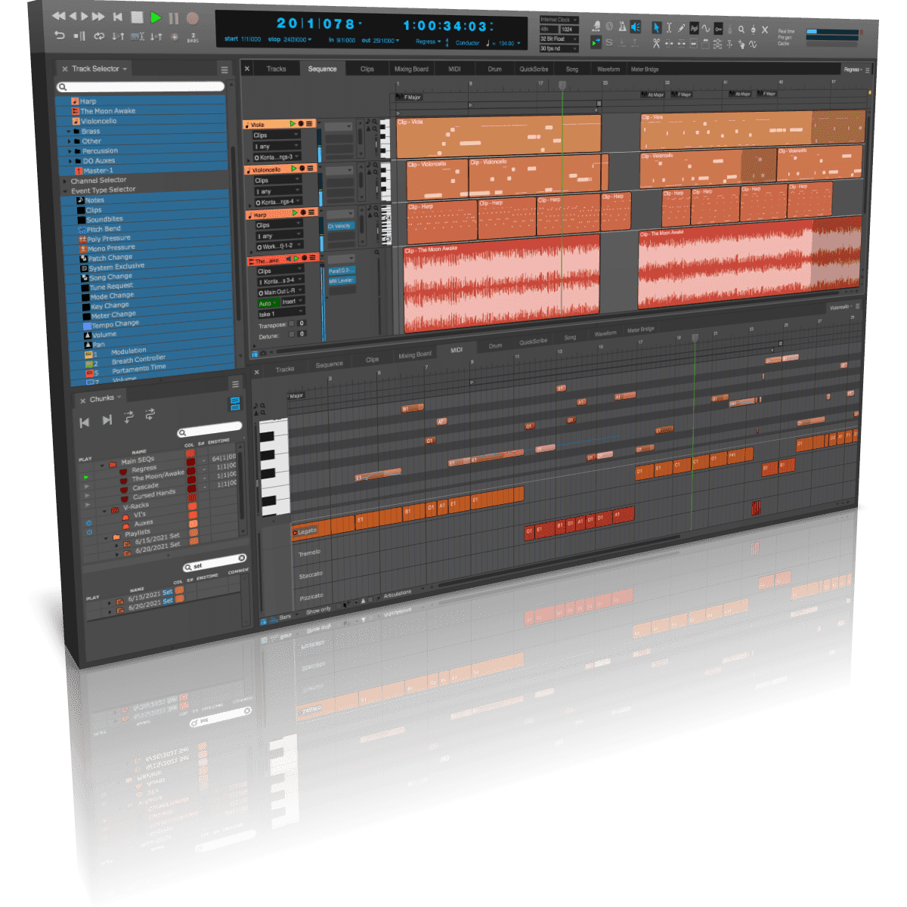Collapse the Main SEQs folder in Chunks
Screen dimensions: 907x907
[x=103, y=465]
